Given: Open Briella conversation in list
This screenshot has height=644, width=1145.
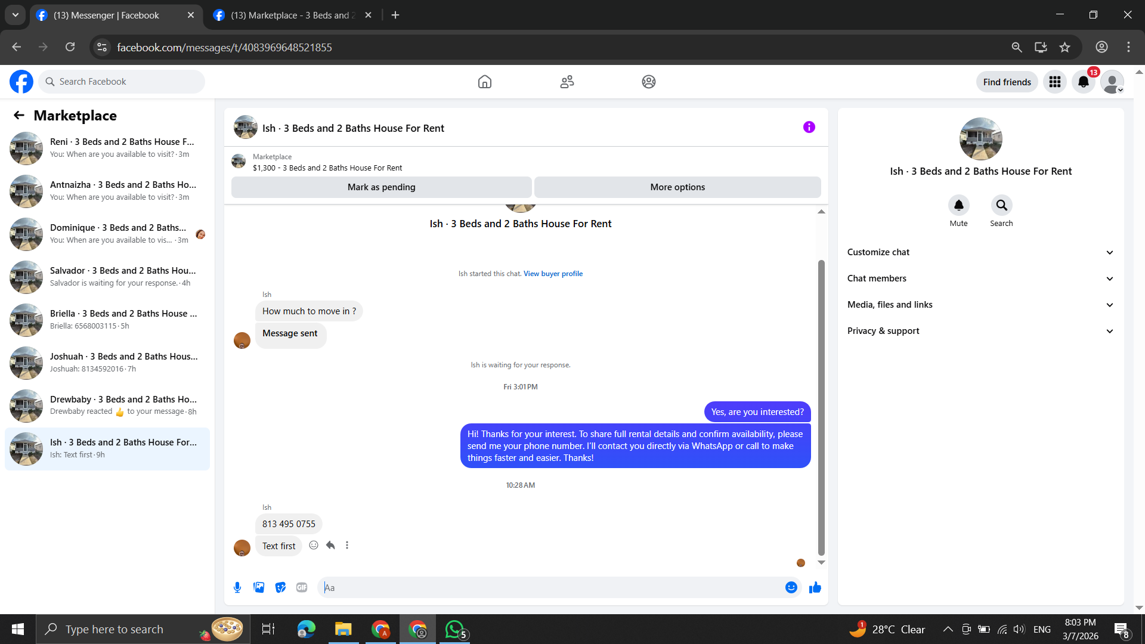Looking at the screenshot, I should point(107,320).
